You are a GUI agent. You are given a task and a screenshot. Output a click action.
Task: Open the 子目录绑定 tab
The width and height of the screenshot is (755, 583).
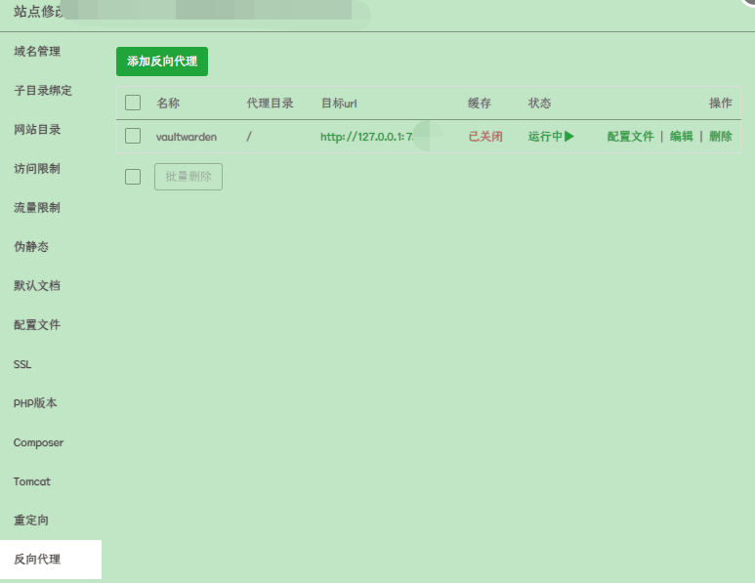coord(43,90)
